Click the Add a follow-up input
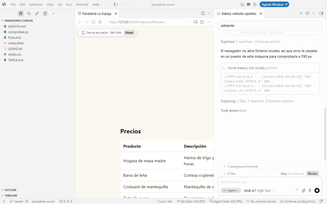The width and height of the screenshot is (327, 204). click(270, 182)
